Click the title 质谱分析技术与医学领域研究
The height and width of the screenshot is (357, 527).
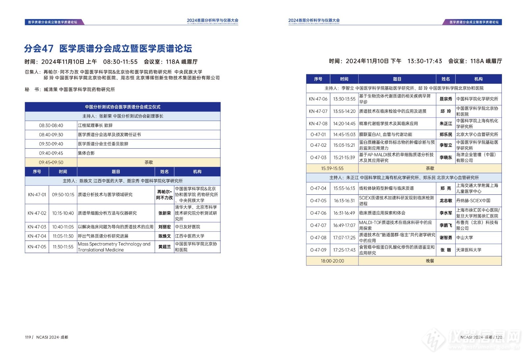tap(105, 194)
